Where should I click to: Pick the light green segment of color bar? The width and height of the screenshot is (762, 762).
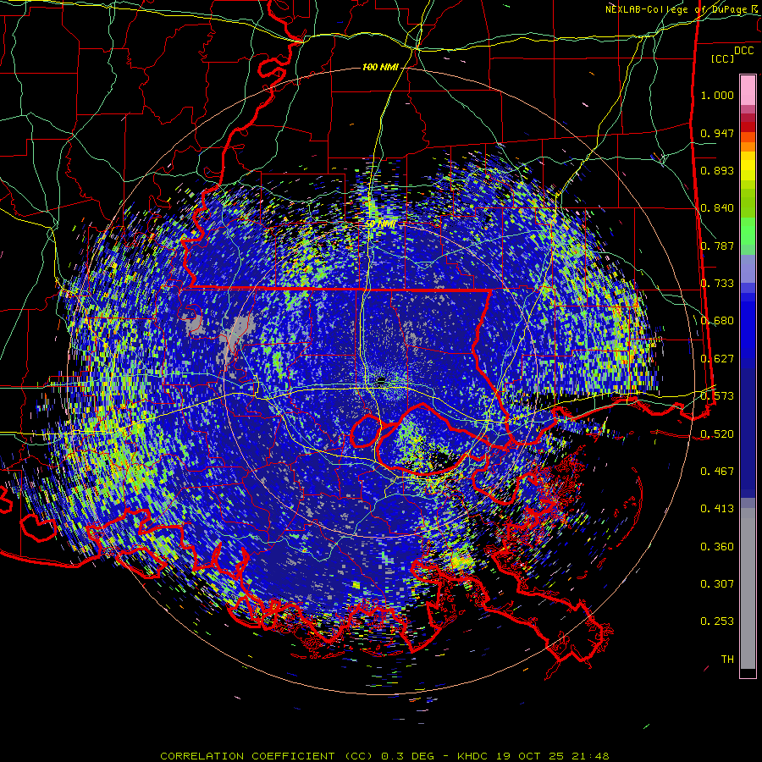748,231
